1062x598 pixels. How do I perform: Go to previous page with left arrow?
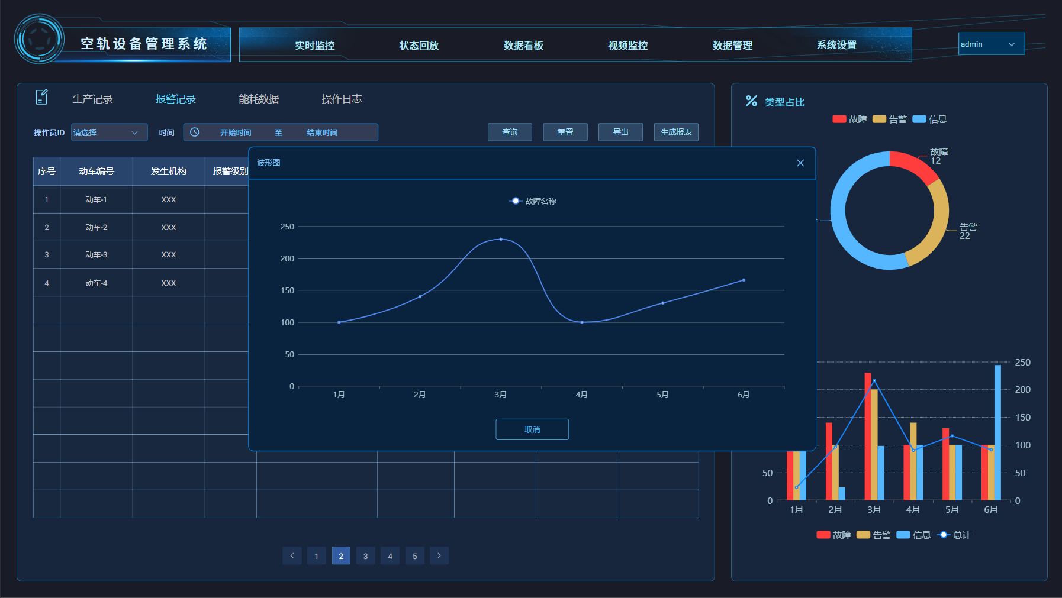[x=292, y=556]
